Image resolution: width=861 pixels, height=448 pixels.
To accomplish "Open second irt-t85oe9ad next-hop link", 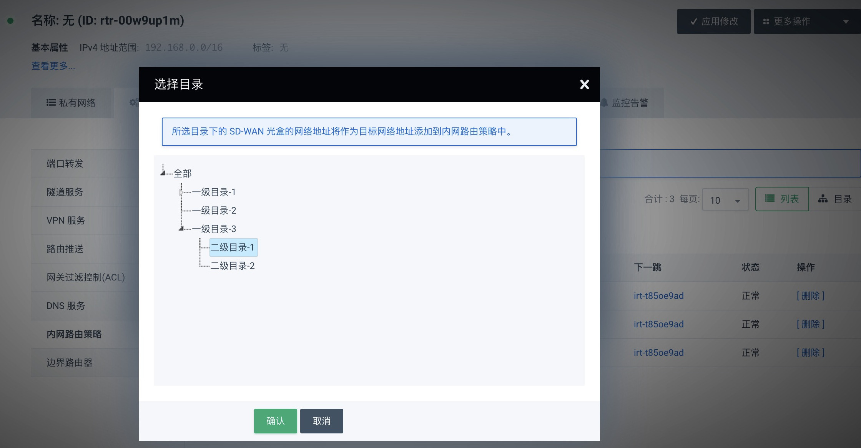I will [x=658, y=324].
